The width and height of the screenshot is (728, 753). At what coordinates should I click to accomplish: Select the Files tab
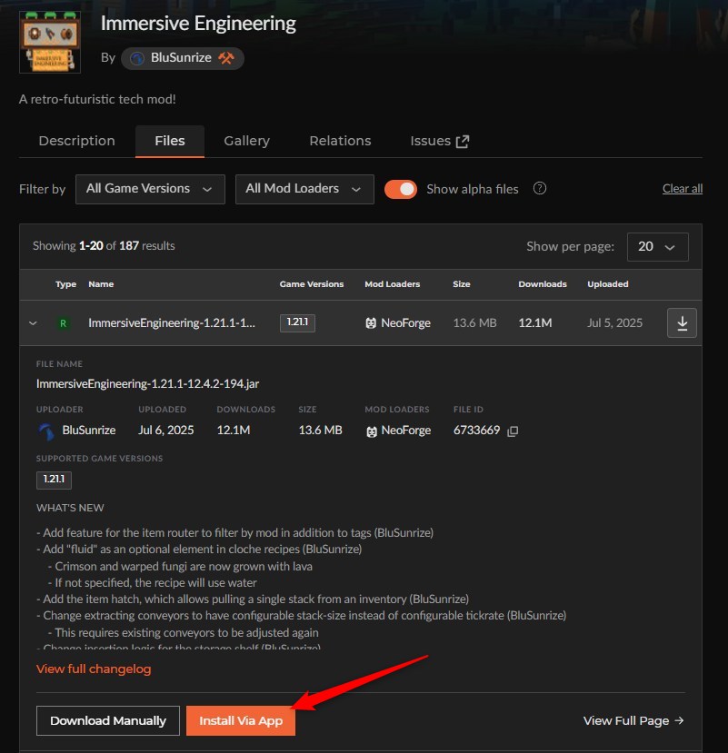[170, 141]
